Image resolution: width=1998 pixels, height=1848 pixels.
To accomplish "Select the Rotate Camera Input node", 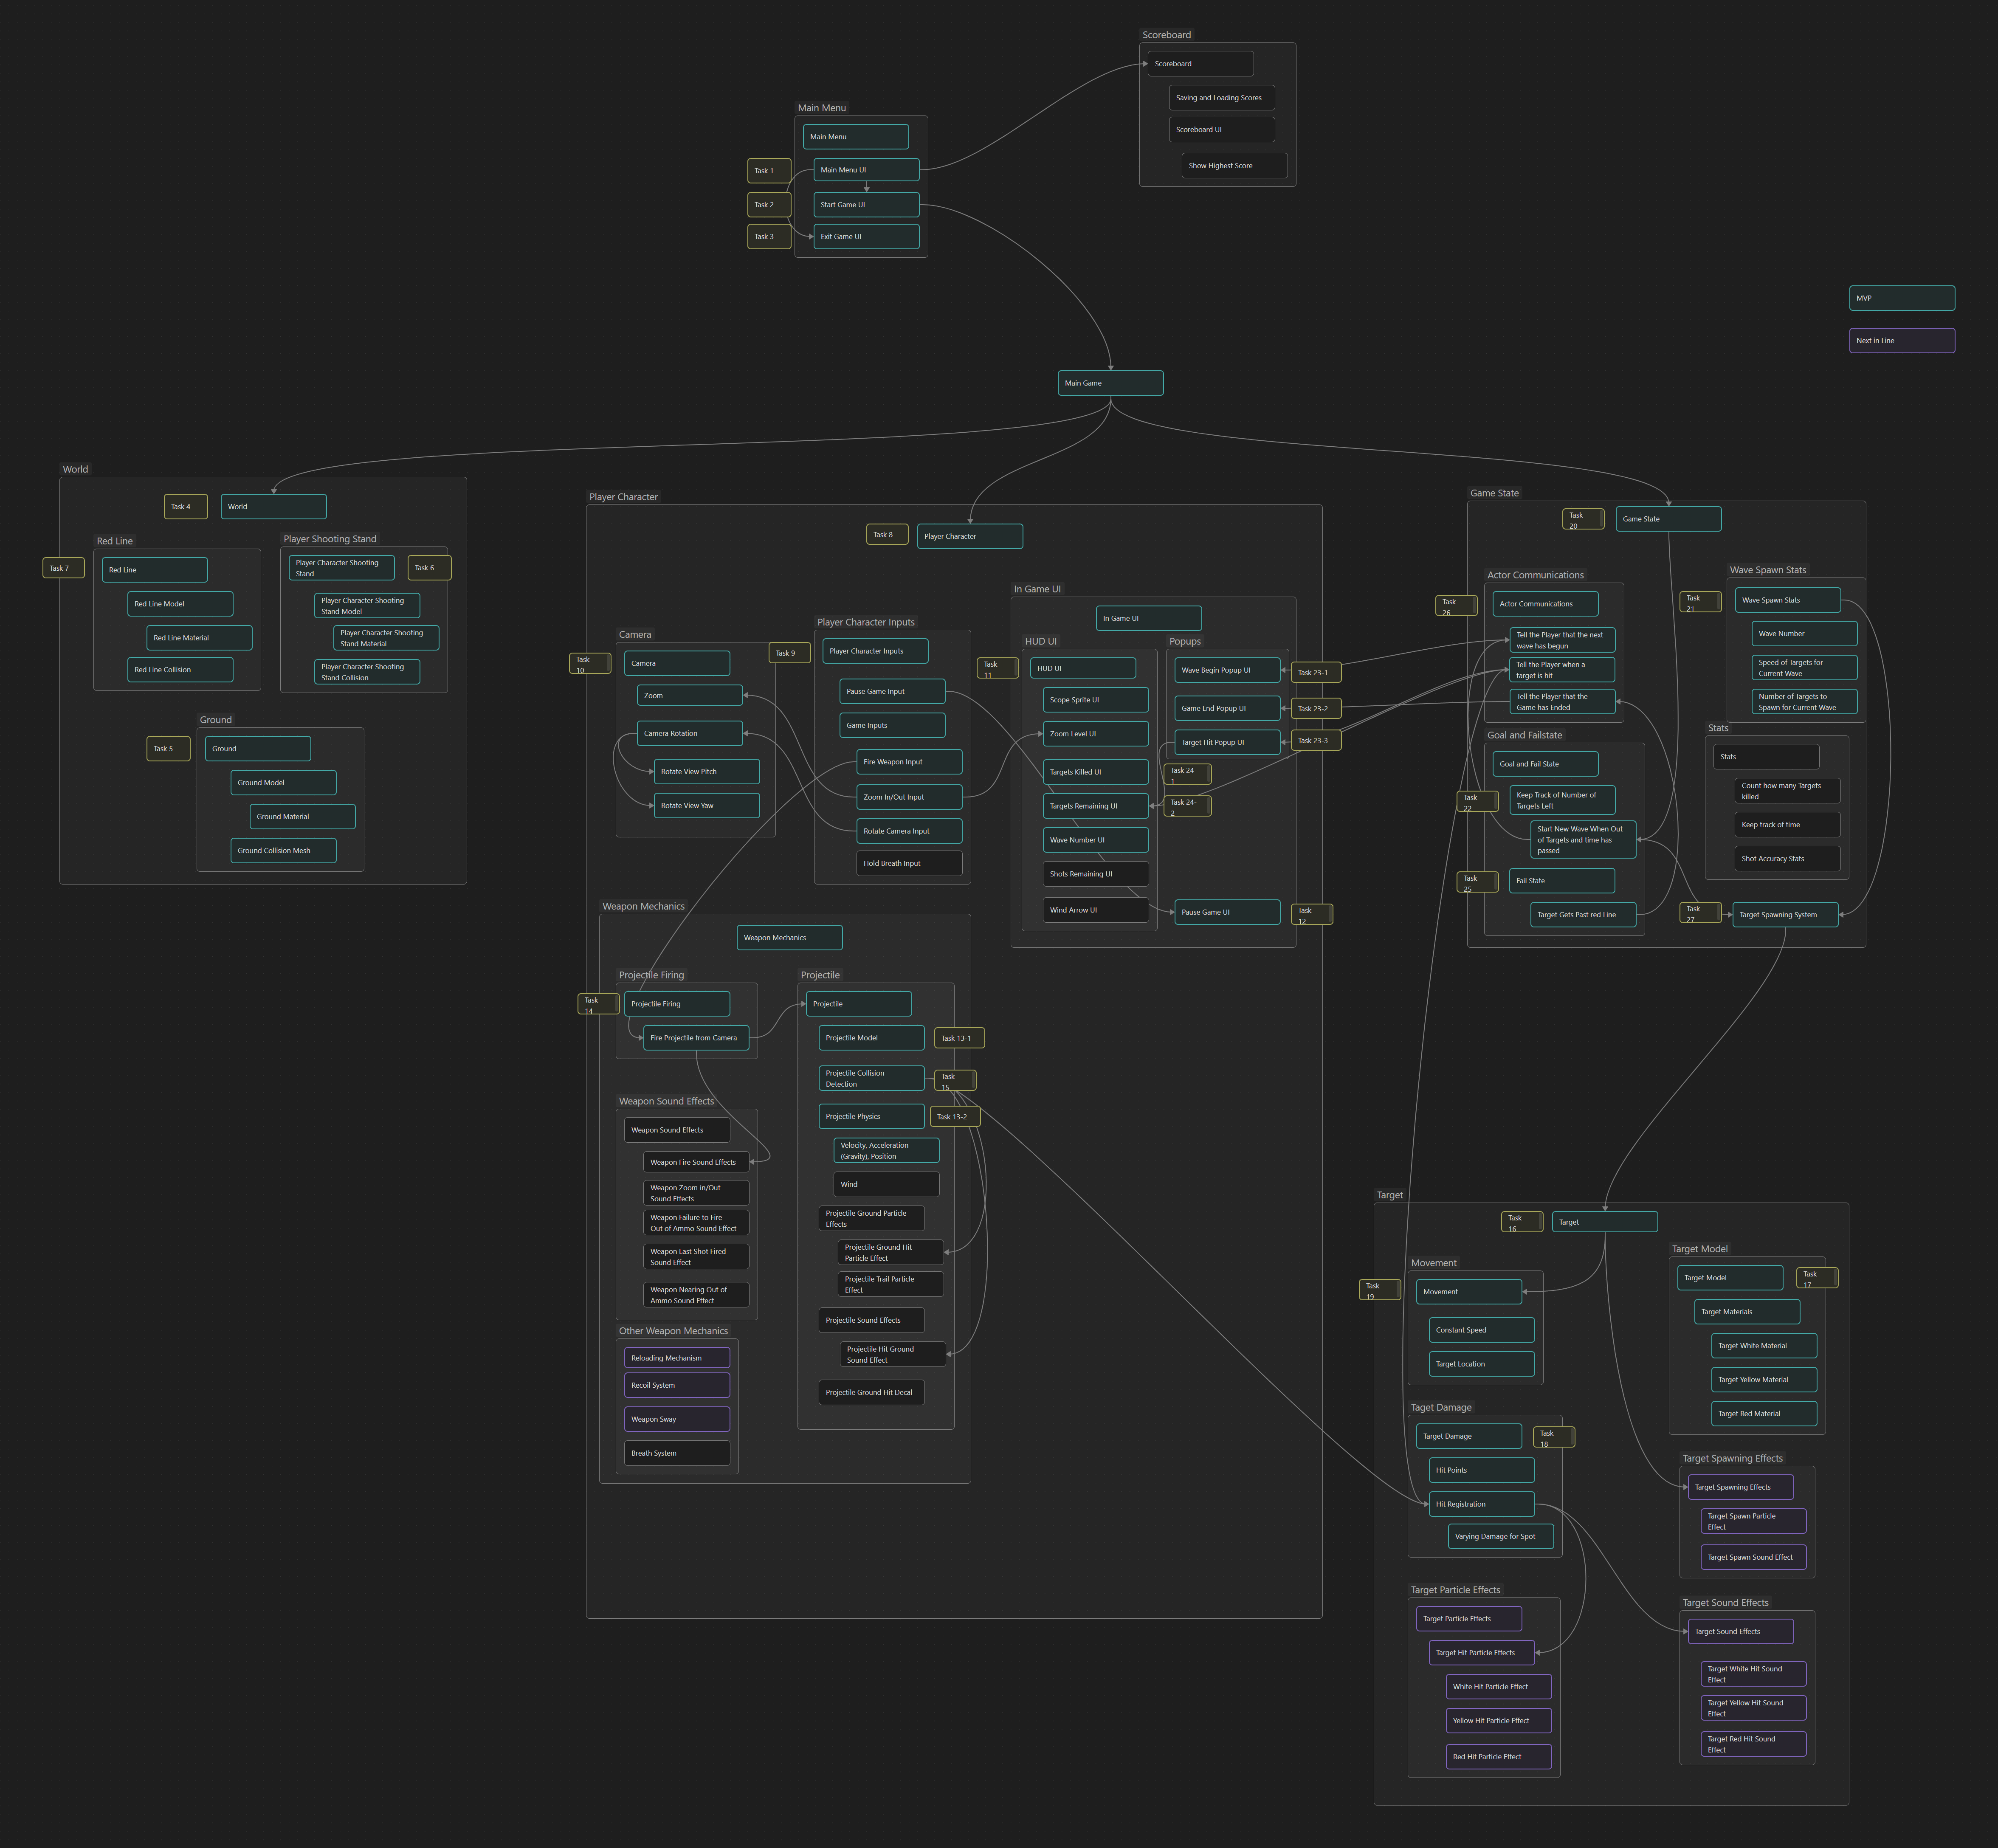I will pyautogui.click(x=909, y=831).
